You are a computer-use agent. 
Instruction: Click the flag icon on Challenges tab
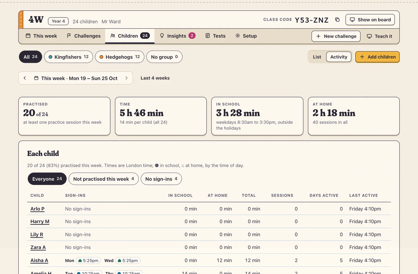pyautogui.click(x=69, y=36)
